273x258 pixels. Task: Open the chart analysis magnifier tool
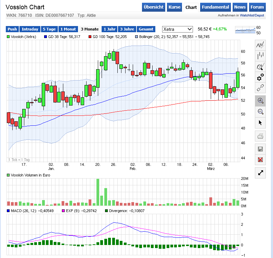pyautogui.click(x=260, y=66)
